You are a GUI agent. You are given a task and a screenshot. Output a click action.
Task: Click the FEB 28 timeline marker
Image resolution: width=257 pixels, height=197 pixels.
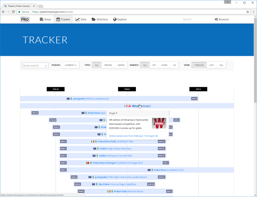pos(55,89)
